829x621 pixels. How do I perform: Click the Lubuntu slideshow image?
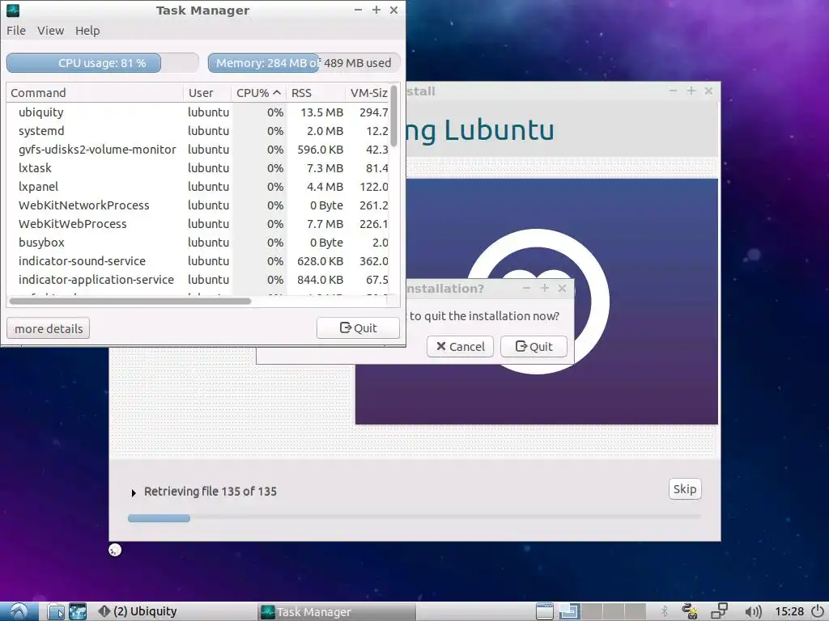click(536, 301)
